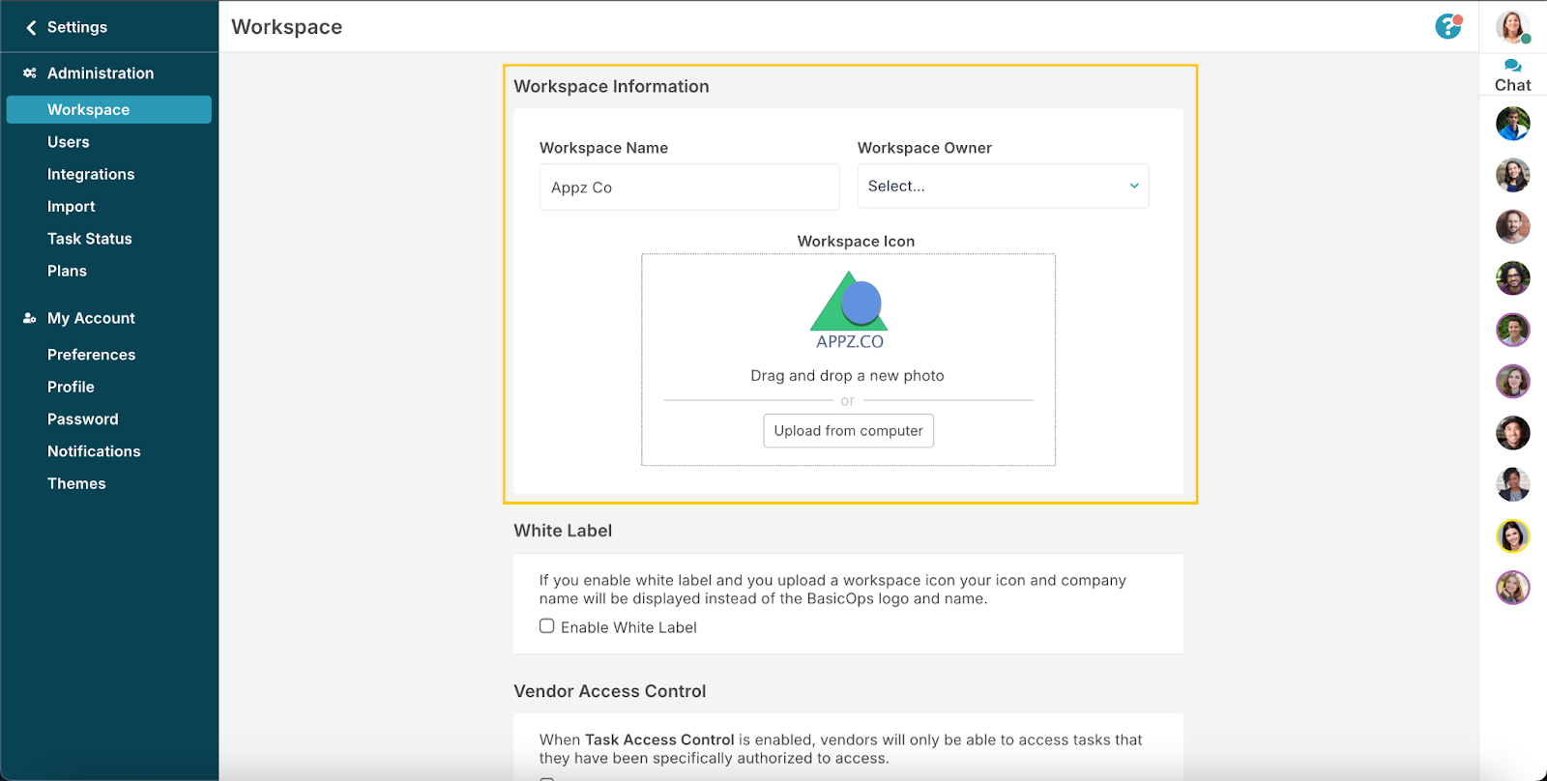Enable the White Label checkbox
Viewport: 1547px width, 781px height.
pyautogui.click(x=547, y=626)
